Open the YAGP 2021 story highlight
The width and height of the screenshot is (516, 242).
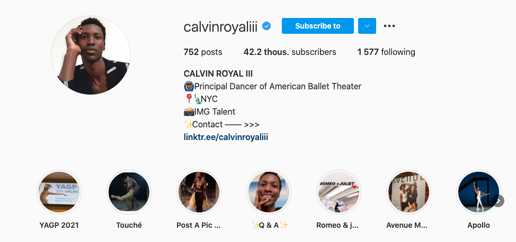pyautogui.click(x=59, y=192)
